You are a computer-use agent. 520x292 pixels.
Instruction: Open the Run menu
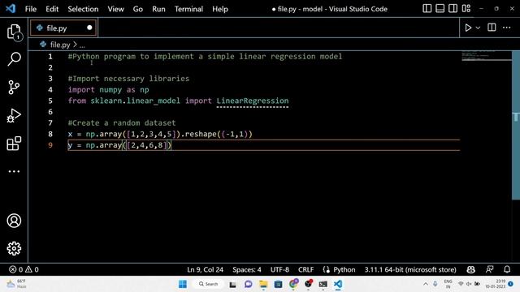click(x=158, y=9)
